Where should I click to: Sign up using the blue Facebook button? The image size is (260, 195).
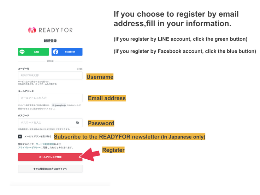pyautogui.click(x=67, y=52)
